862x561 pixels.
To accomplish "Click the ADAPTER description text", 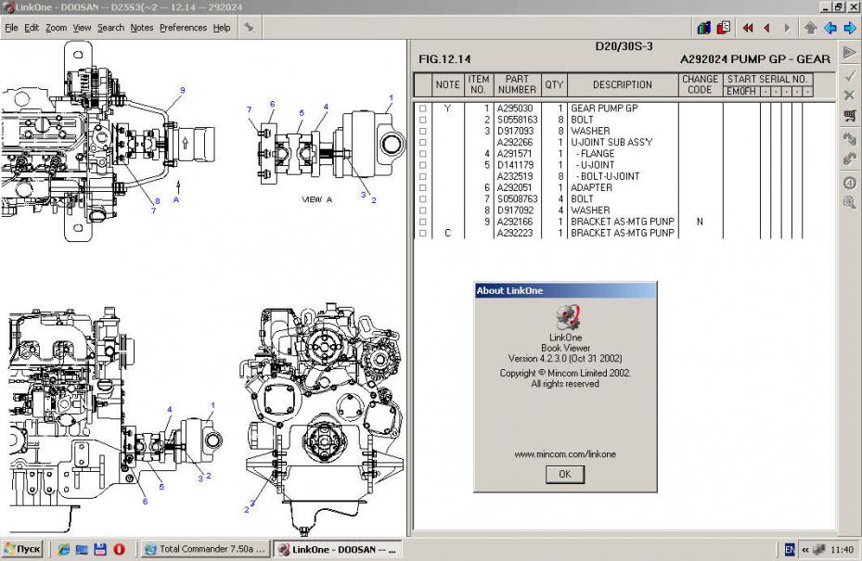I will [x=592, y=188].
